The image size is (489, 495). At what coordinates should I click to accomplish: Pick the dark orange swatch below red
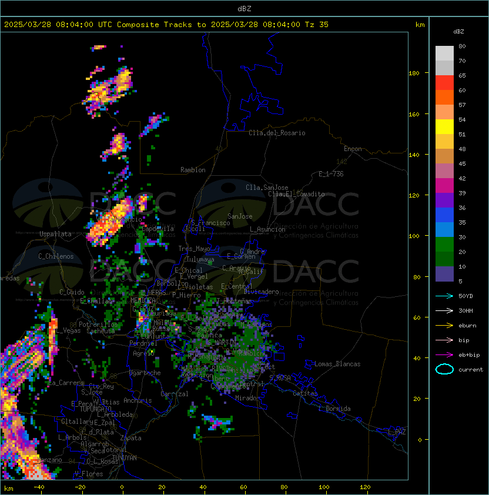[x=444, y=98]
